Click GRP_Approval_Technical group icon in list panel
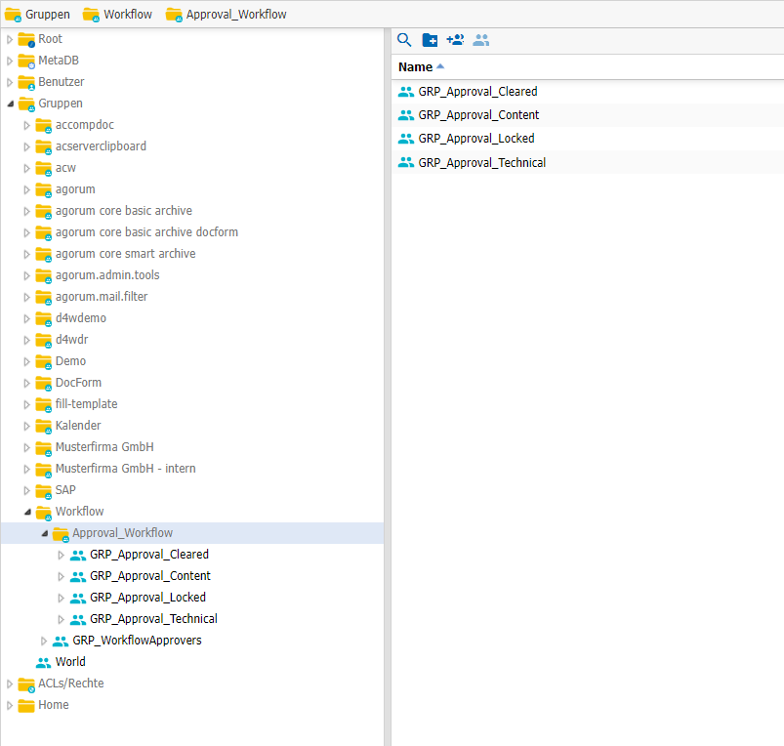The image size is (784, 746). 406,163
